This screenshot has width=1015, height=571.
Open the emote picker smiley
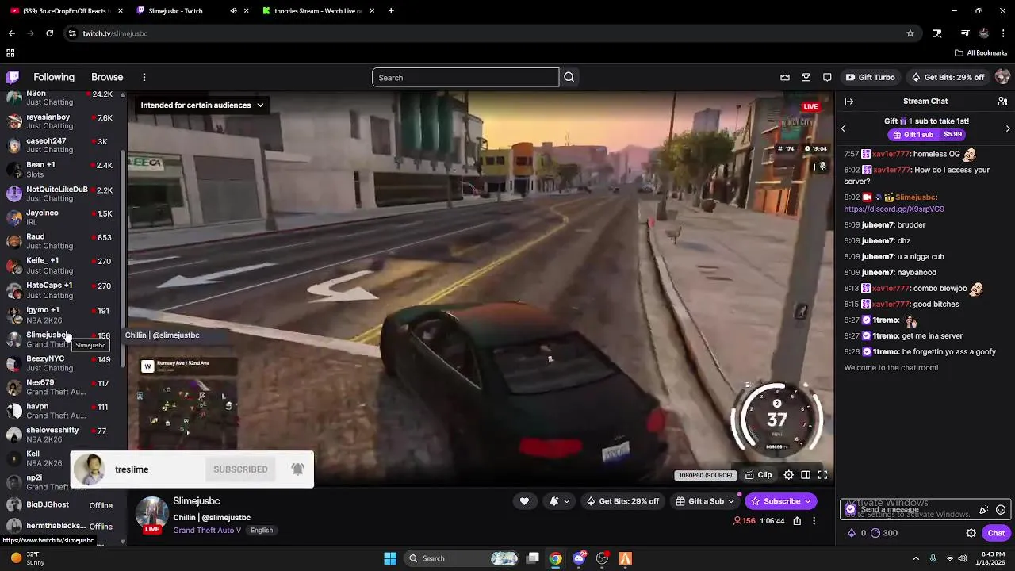coord(1001,510)
